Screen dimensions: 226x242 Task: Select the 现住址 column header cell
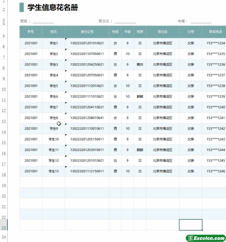click(x=163, y=32)
